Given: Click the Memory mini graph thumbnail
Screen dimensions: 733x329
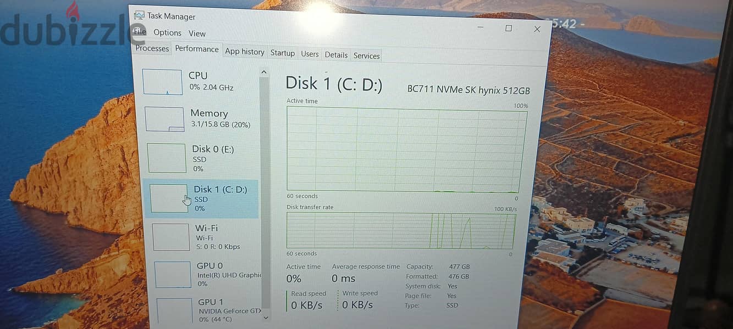Looking at the screenshot, I should [164, 119].
